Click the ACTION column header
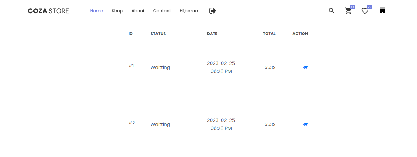 point(300,34)
